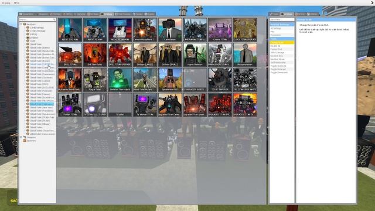Spawn the TV Man TITAN thumbnail

pos(70,105)
